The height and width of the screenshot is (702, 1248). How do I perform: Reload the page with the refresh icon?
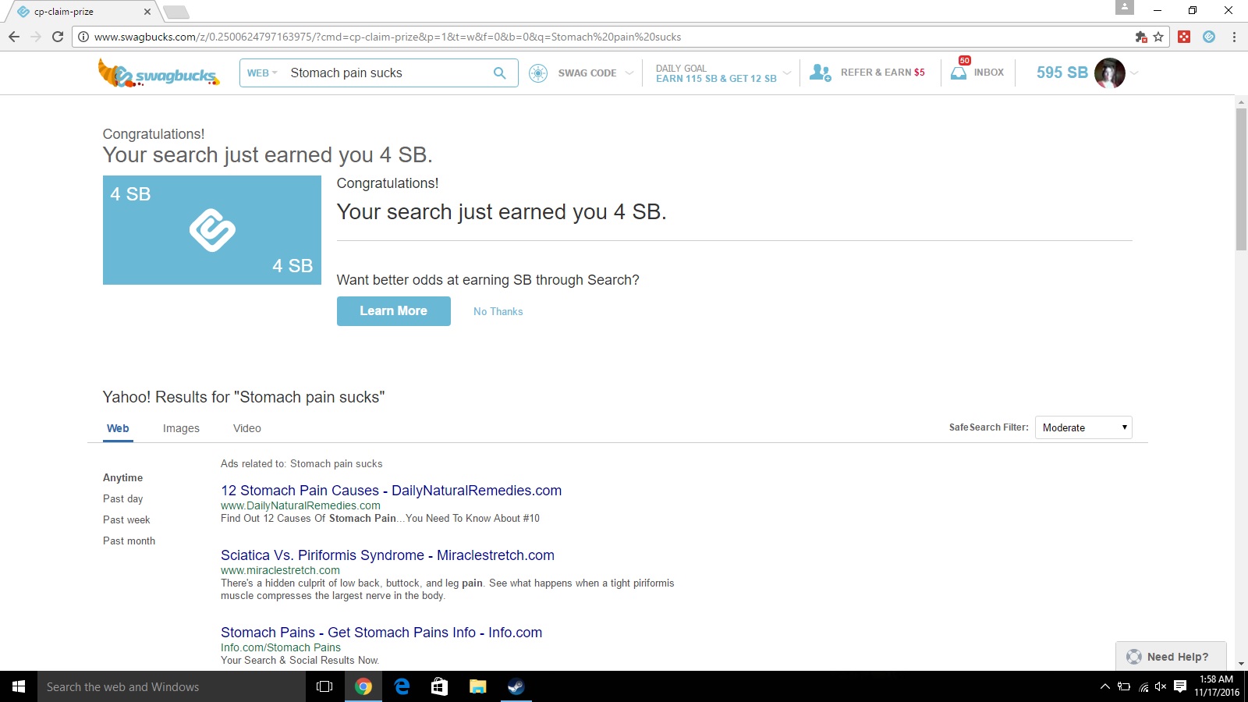pyautogui.click(x=57, y=37)
